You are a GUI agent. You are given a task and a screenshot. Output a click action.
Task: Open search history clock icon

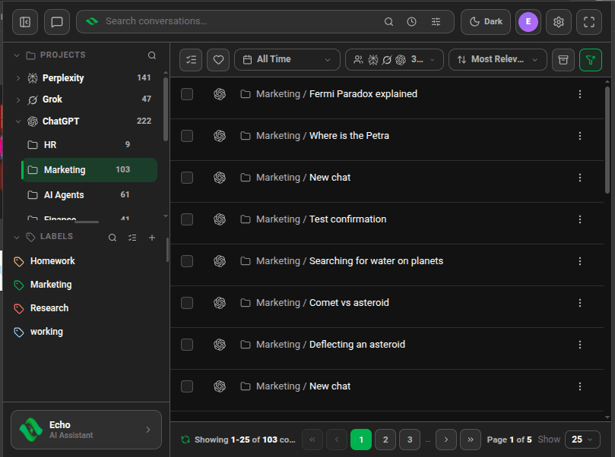[411, 21]
